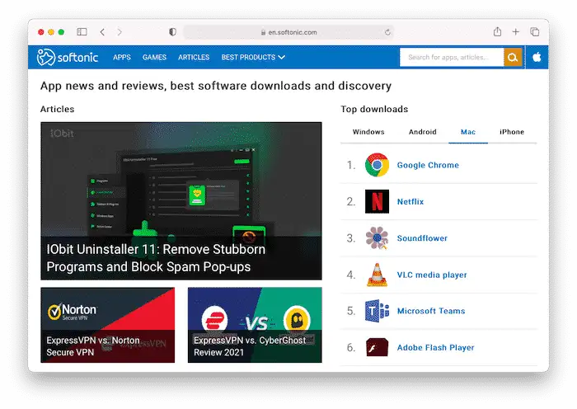Click the Soundflower flower icon
The image size is (577, 409).
[377, 237]
